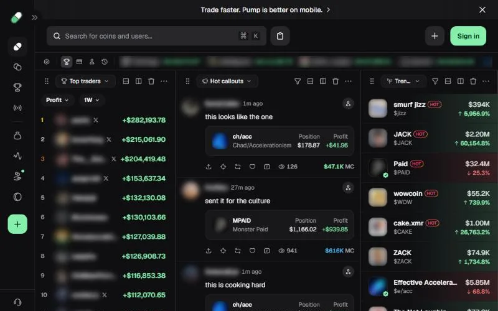
Task: Focus the 'Search for coins and users' field
Action: click(156, 36)
